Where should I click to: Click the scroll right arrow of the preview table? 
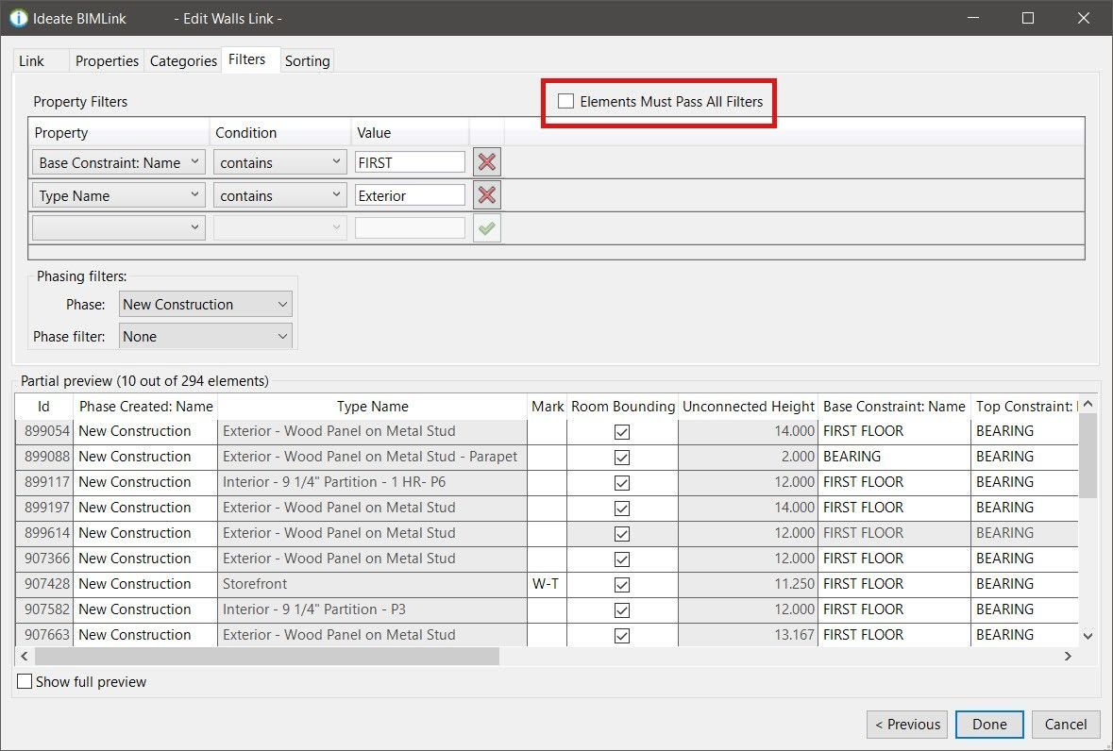coord(1068,656)
